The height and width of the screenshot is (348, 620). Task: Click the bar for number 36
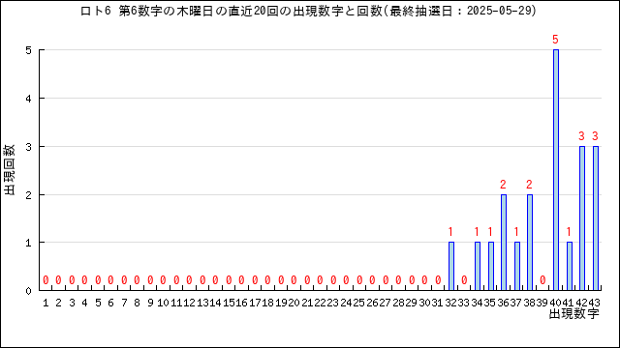504,243
